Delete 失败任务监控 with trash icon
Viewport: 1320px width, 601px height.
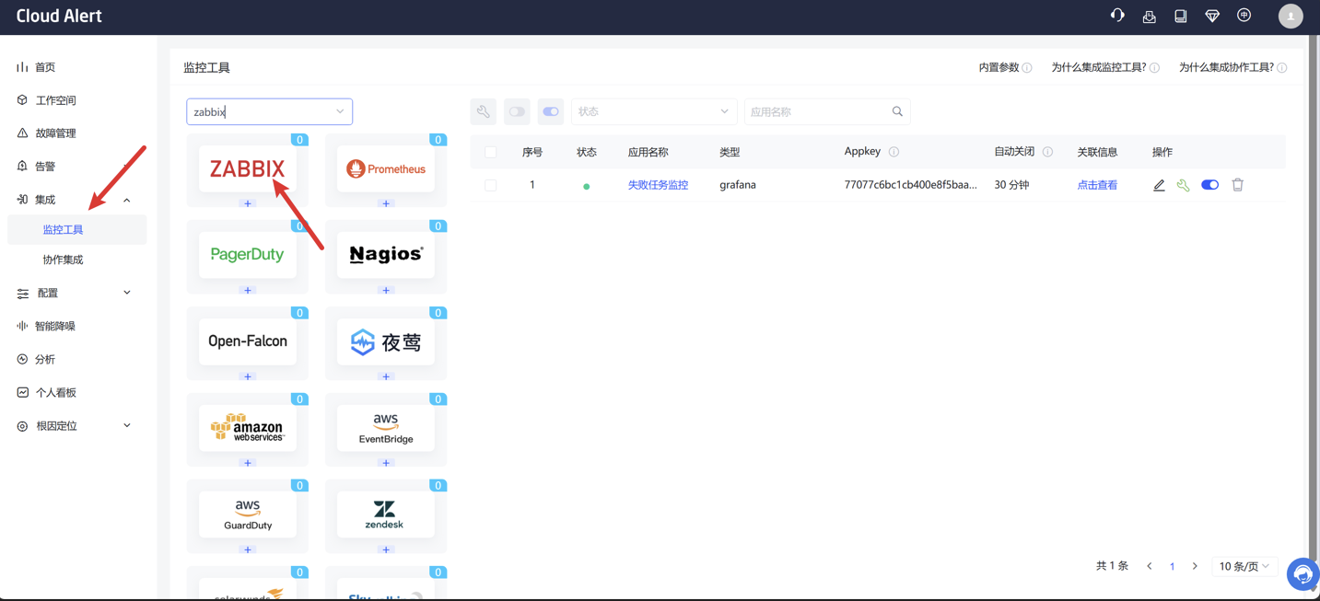click(x=1238, y=185)
